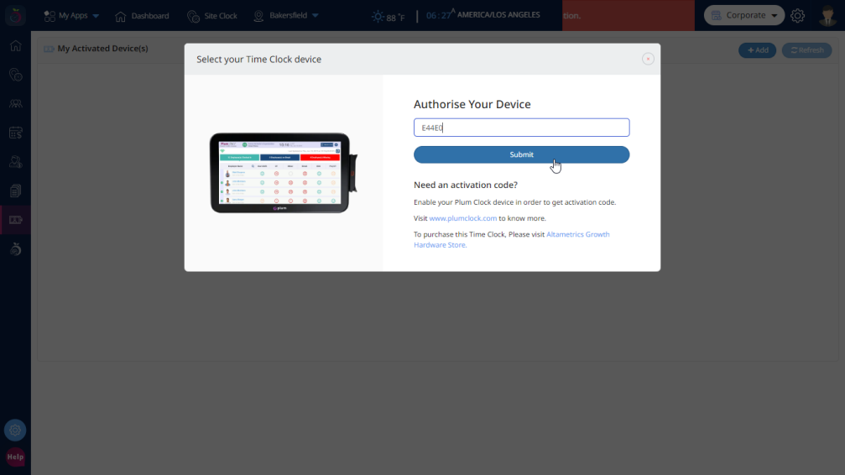The height and width of the screenshot is (475, 845).
Task: Click the activation code input field
Action: pos(521,128)
